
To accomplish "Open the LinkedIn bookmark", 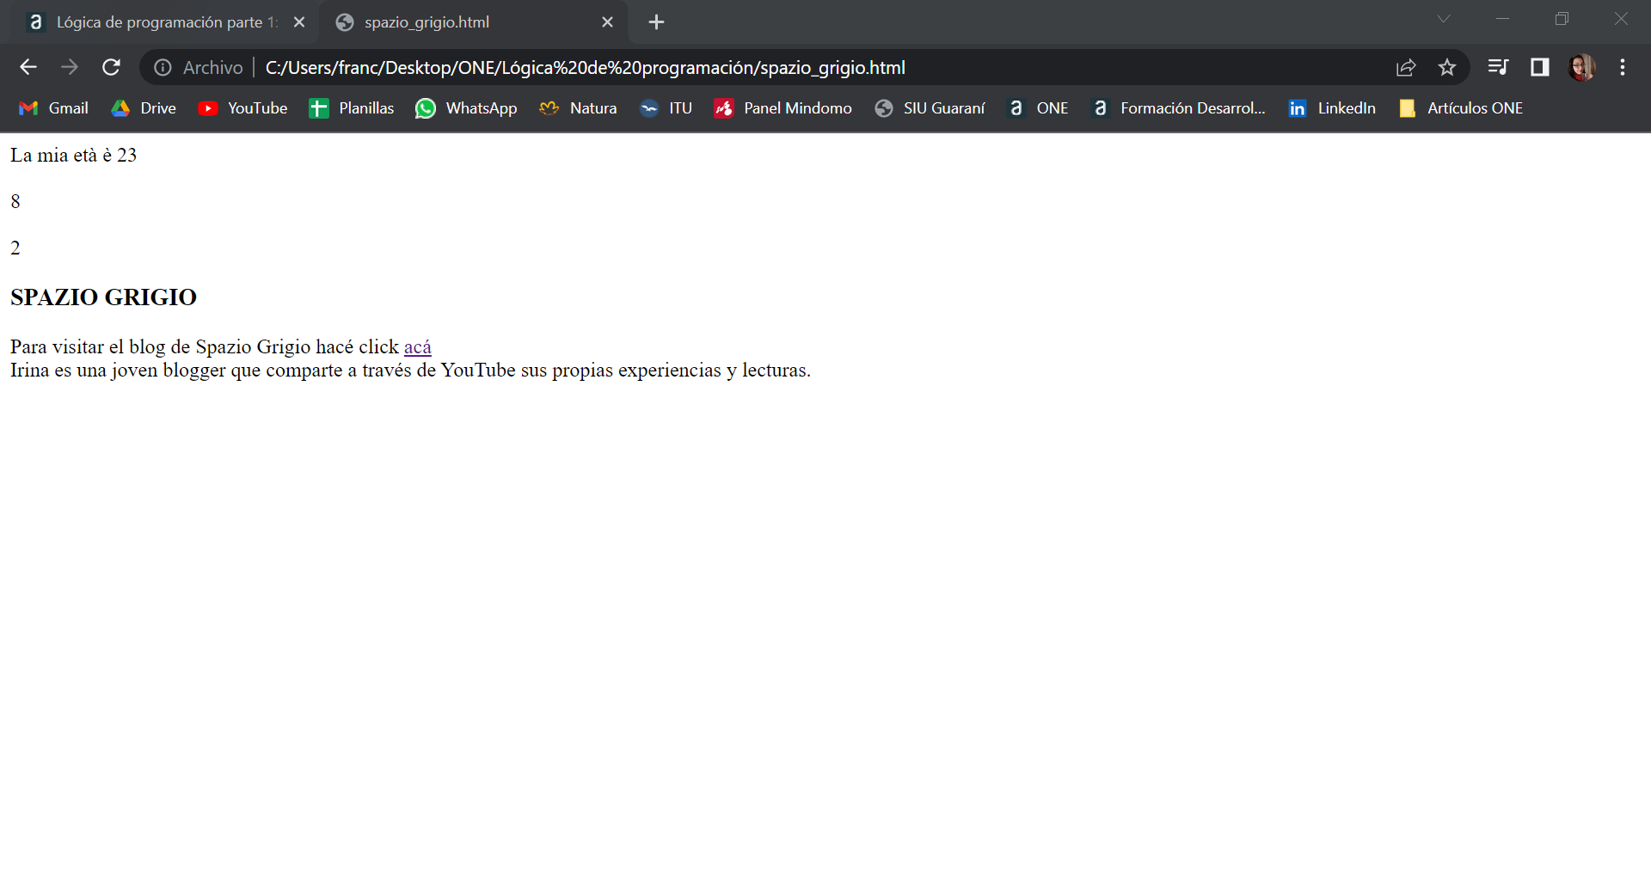I will [x=1332, y=108].
